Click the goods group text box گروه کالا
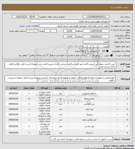The image size is (135, 149). click(x=60, y=79)
